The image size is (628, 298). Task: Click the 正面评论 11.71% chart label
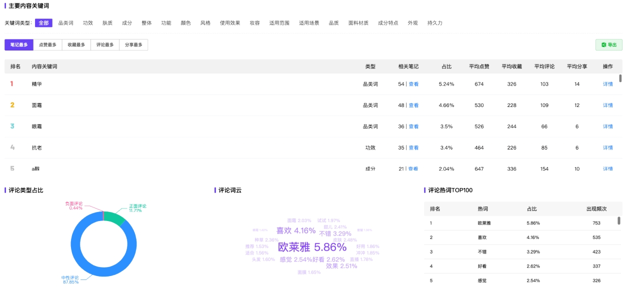(137, 208)
